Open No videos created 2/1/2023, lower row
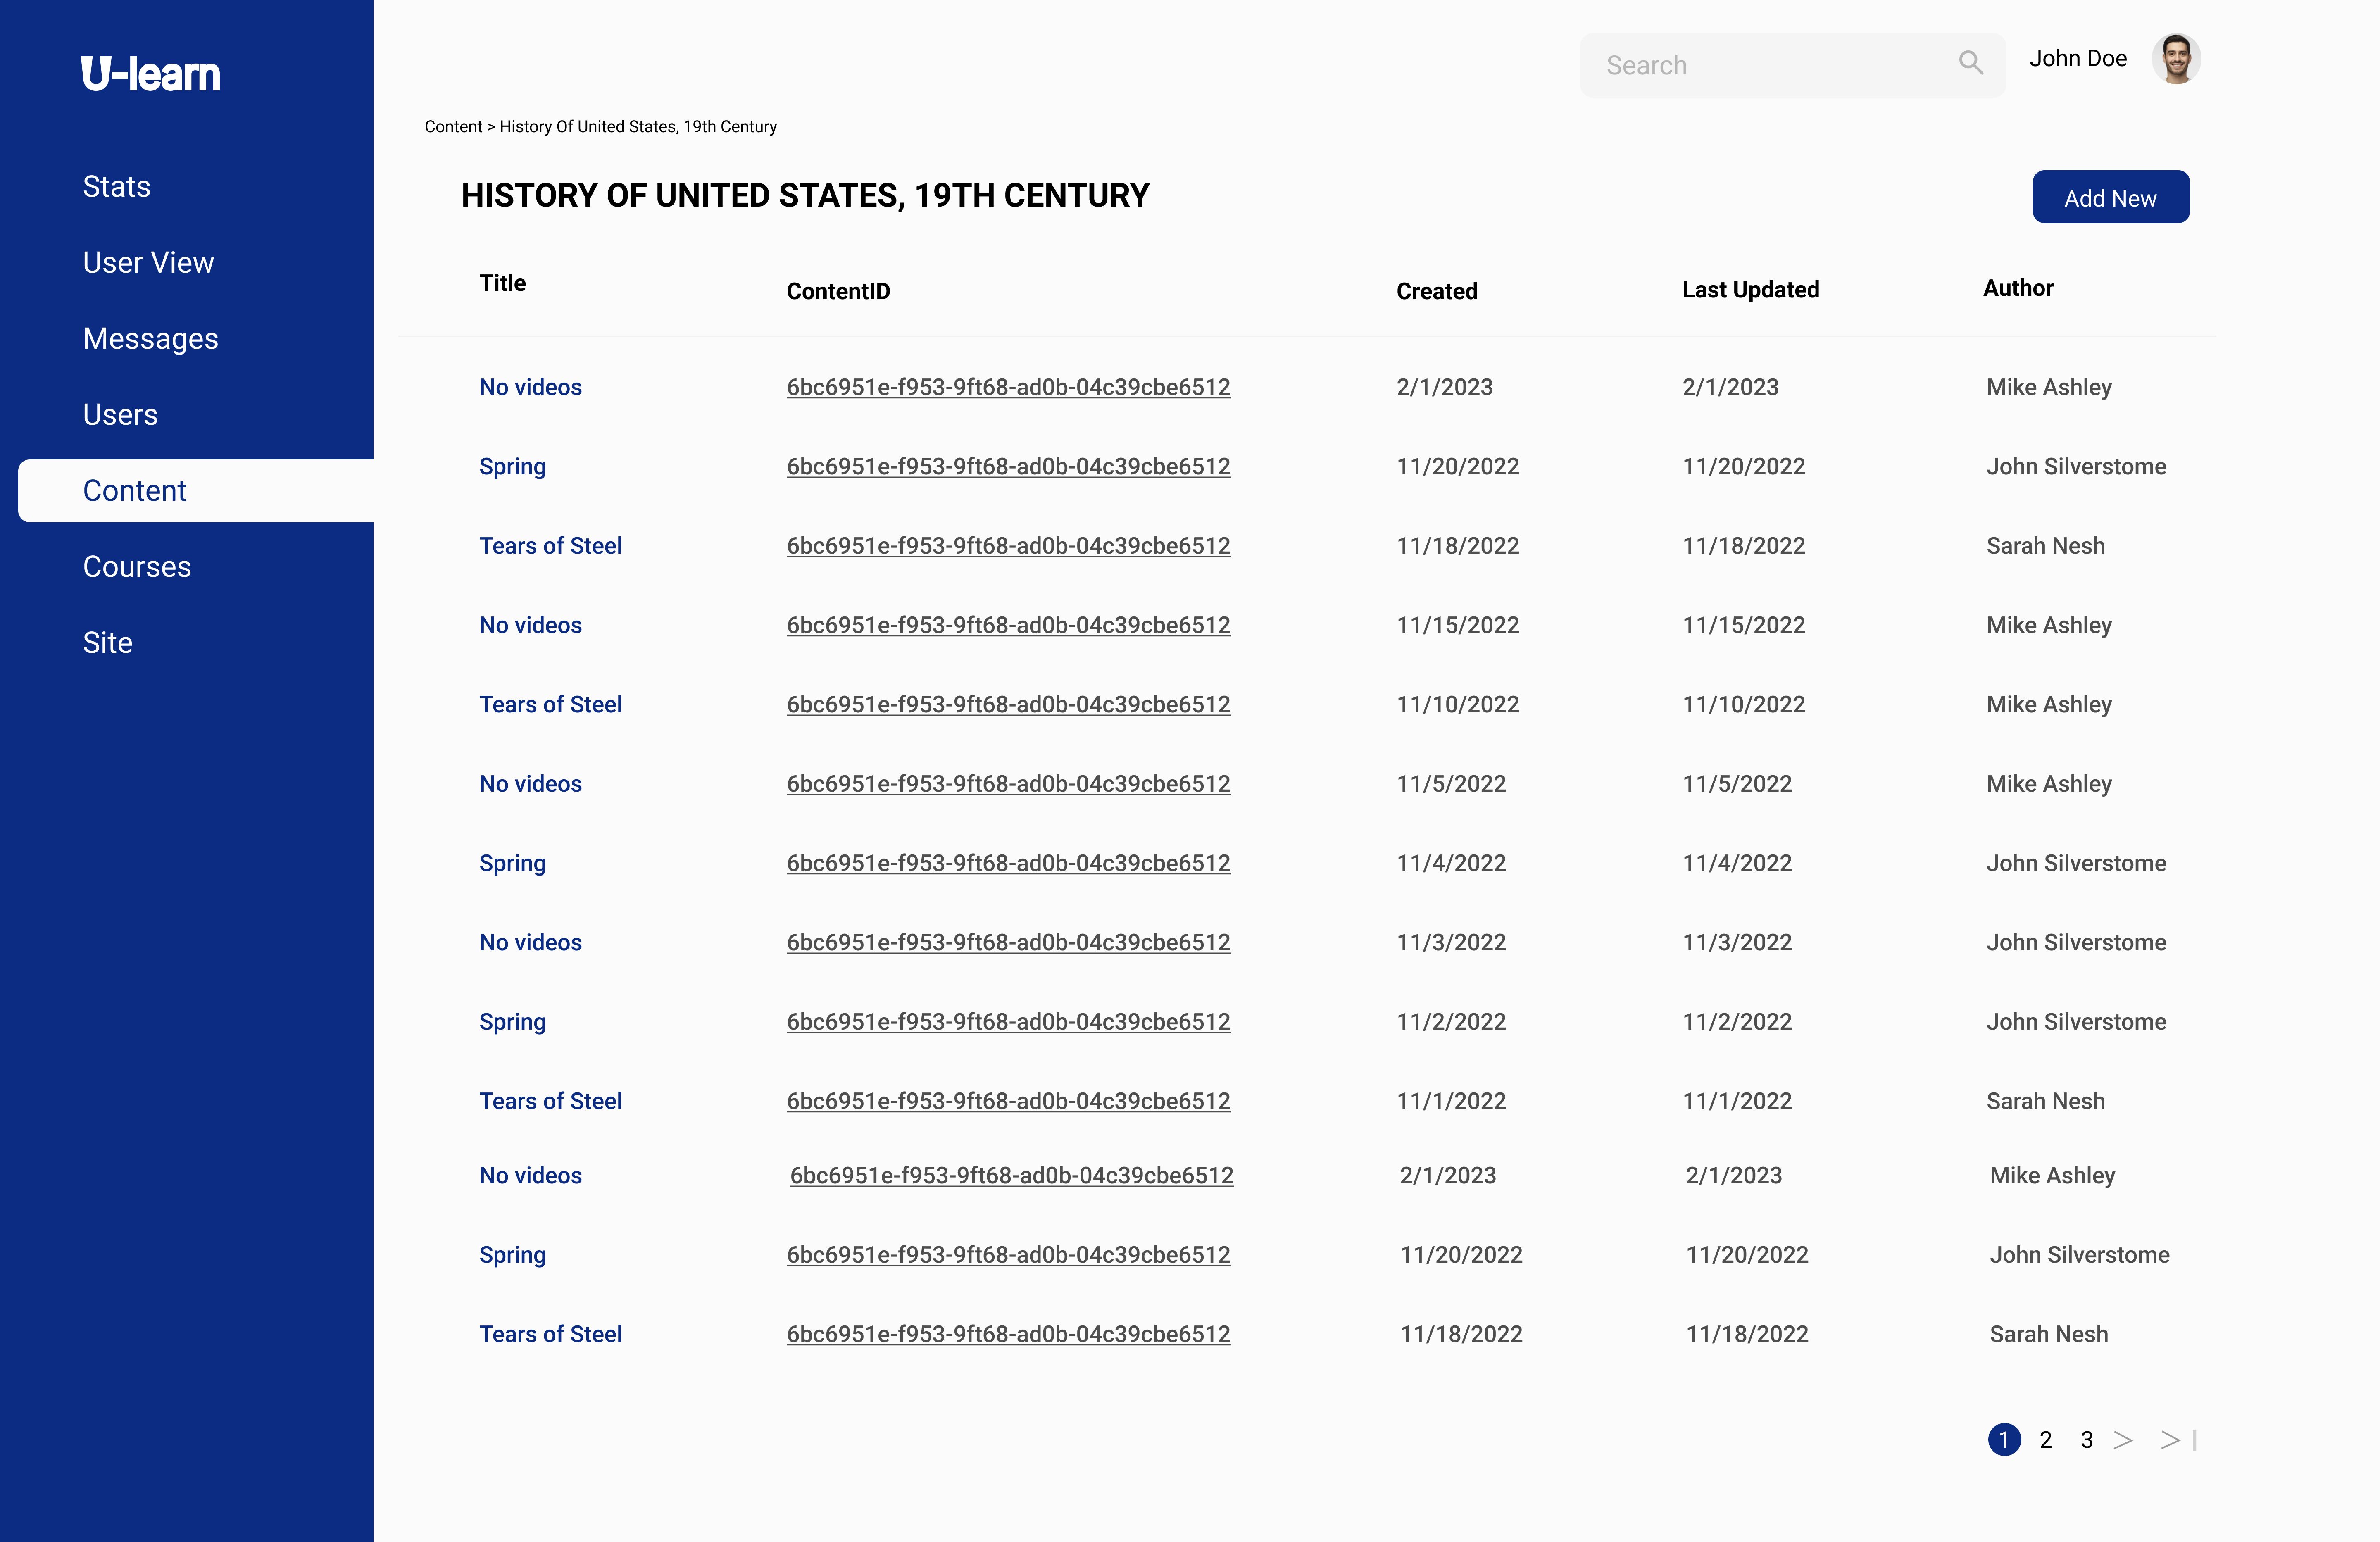The image size is (2380, 1542). (x=530, y=1176)
